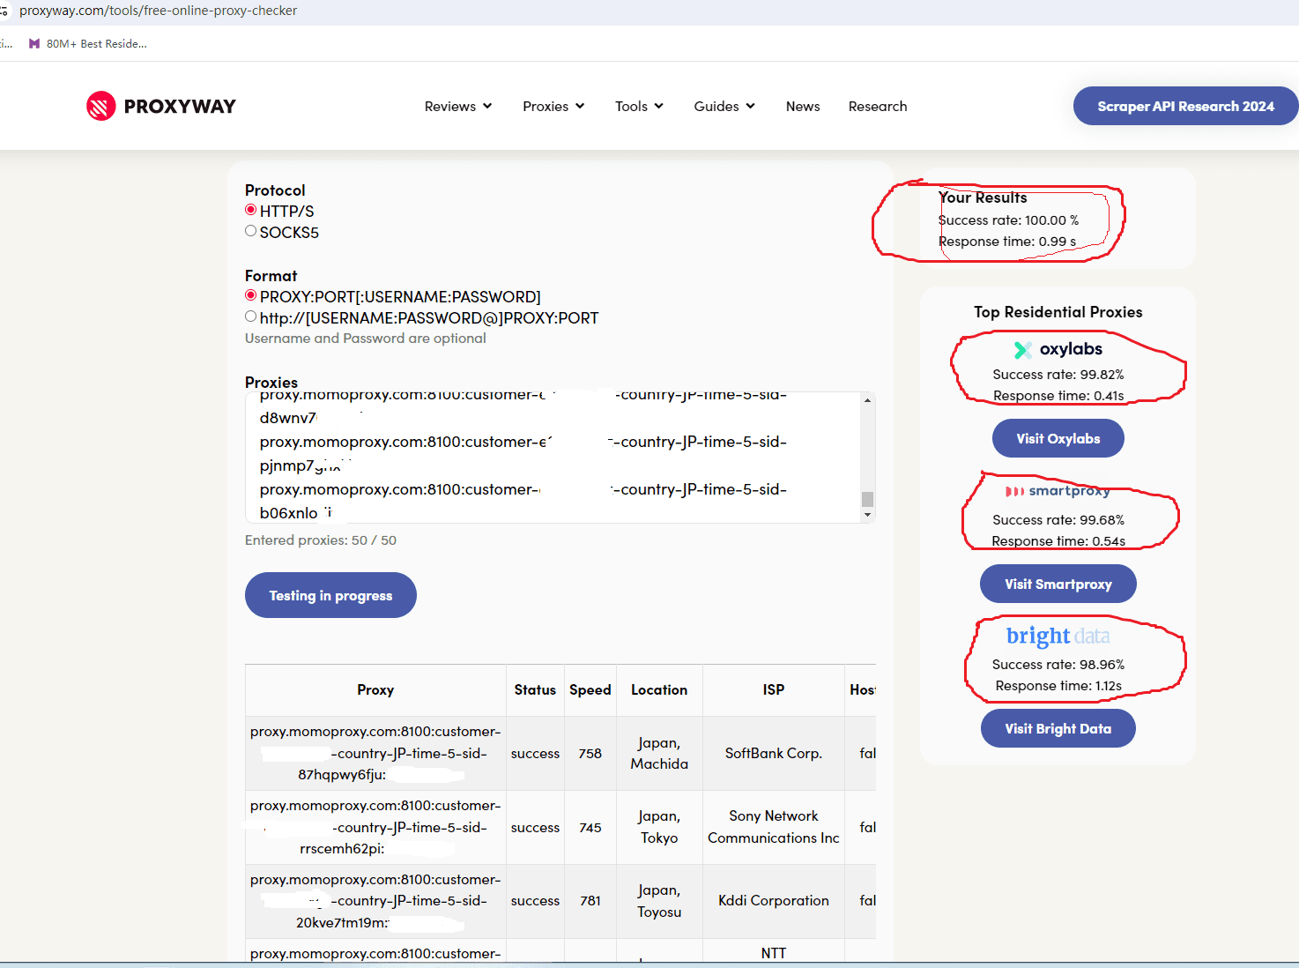
Task: Click the proxy entry ending 20kve7tm19m
Action: click(x=375, y=900)
